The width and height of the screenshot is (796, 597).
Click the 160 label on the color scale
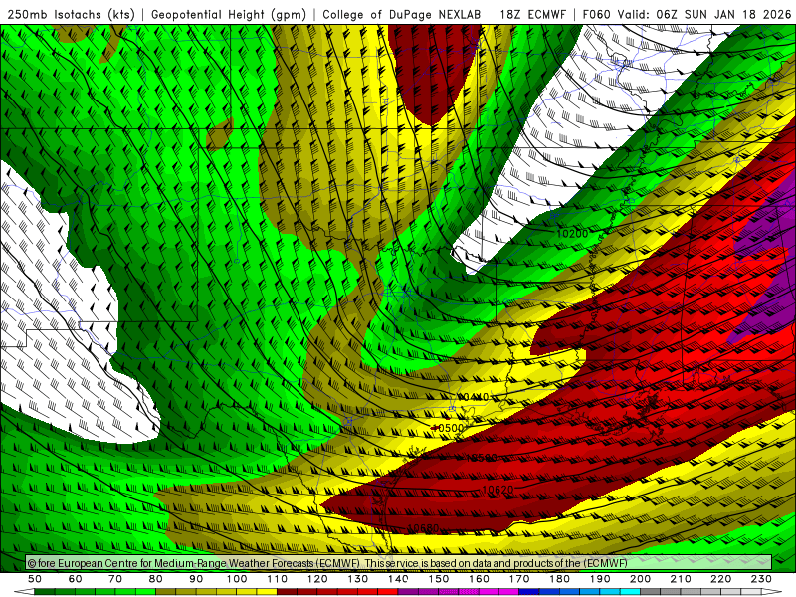click(479, 579)
